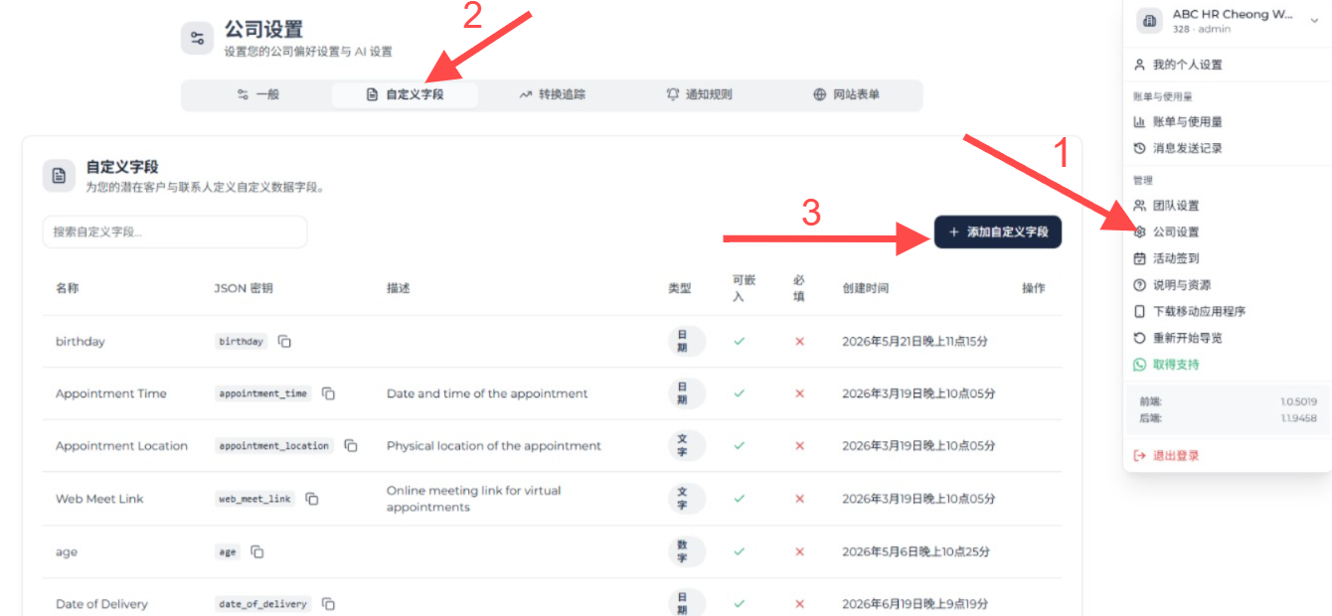
Task: Copy the appointment_time JSON key
Action: pos(328,393)
